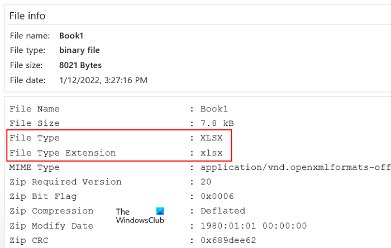Click the "MIME Type" label

(34, 167)
